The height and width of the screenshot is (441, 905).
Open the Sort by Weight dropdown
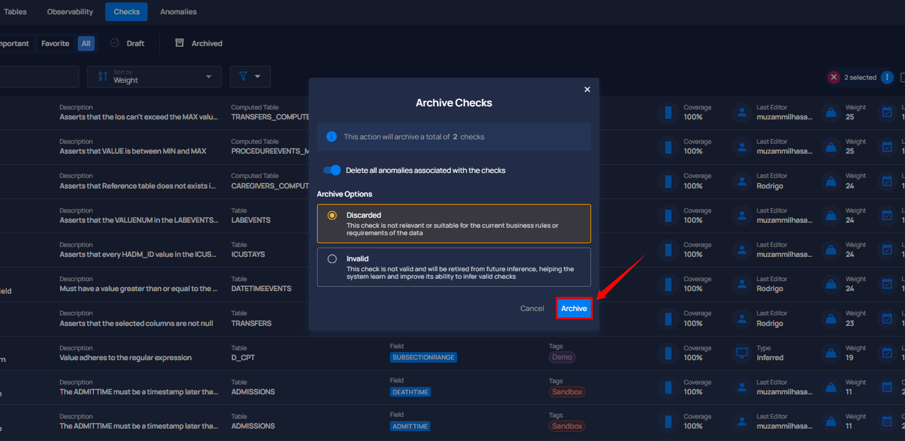(154, 77)
